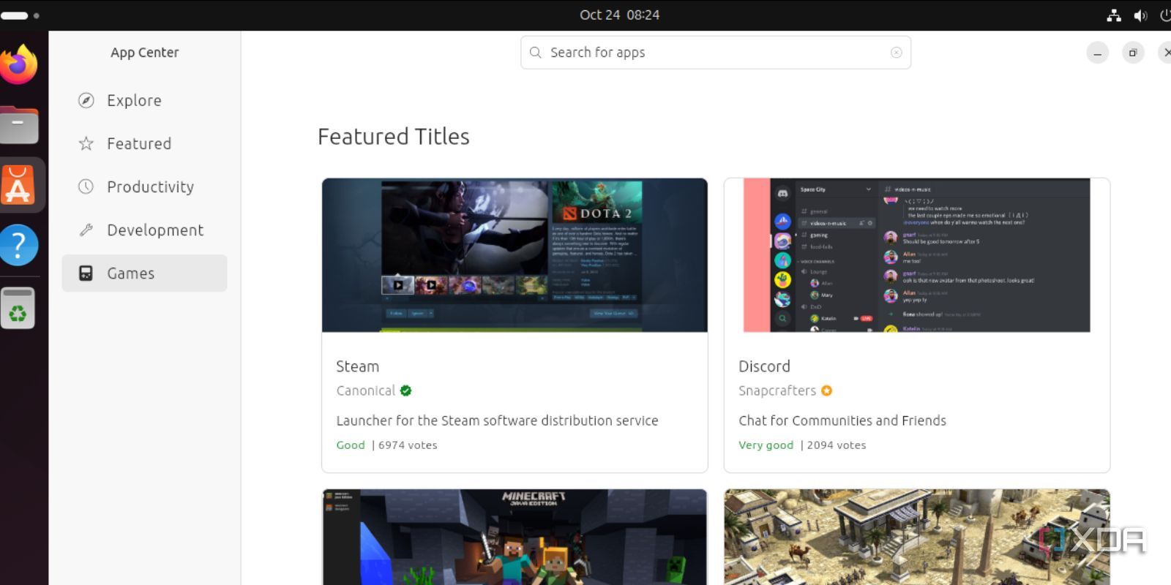Click the Canonical publisher name
The height and width of the screenshot is (585, 1171).
pyautogui.click(x=366, y=390)
